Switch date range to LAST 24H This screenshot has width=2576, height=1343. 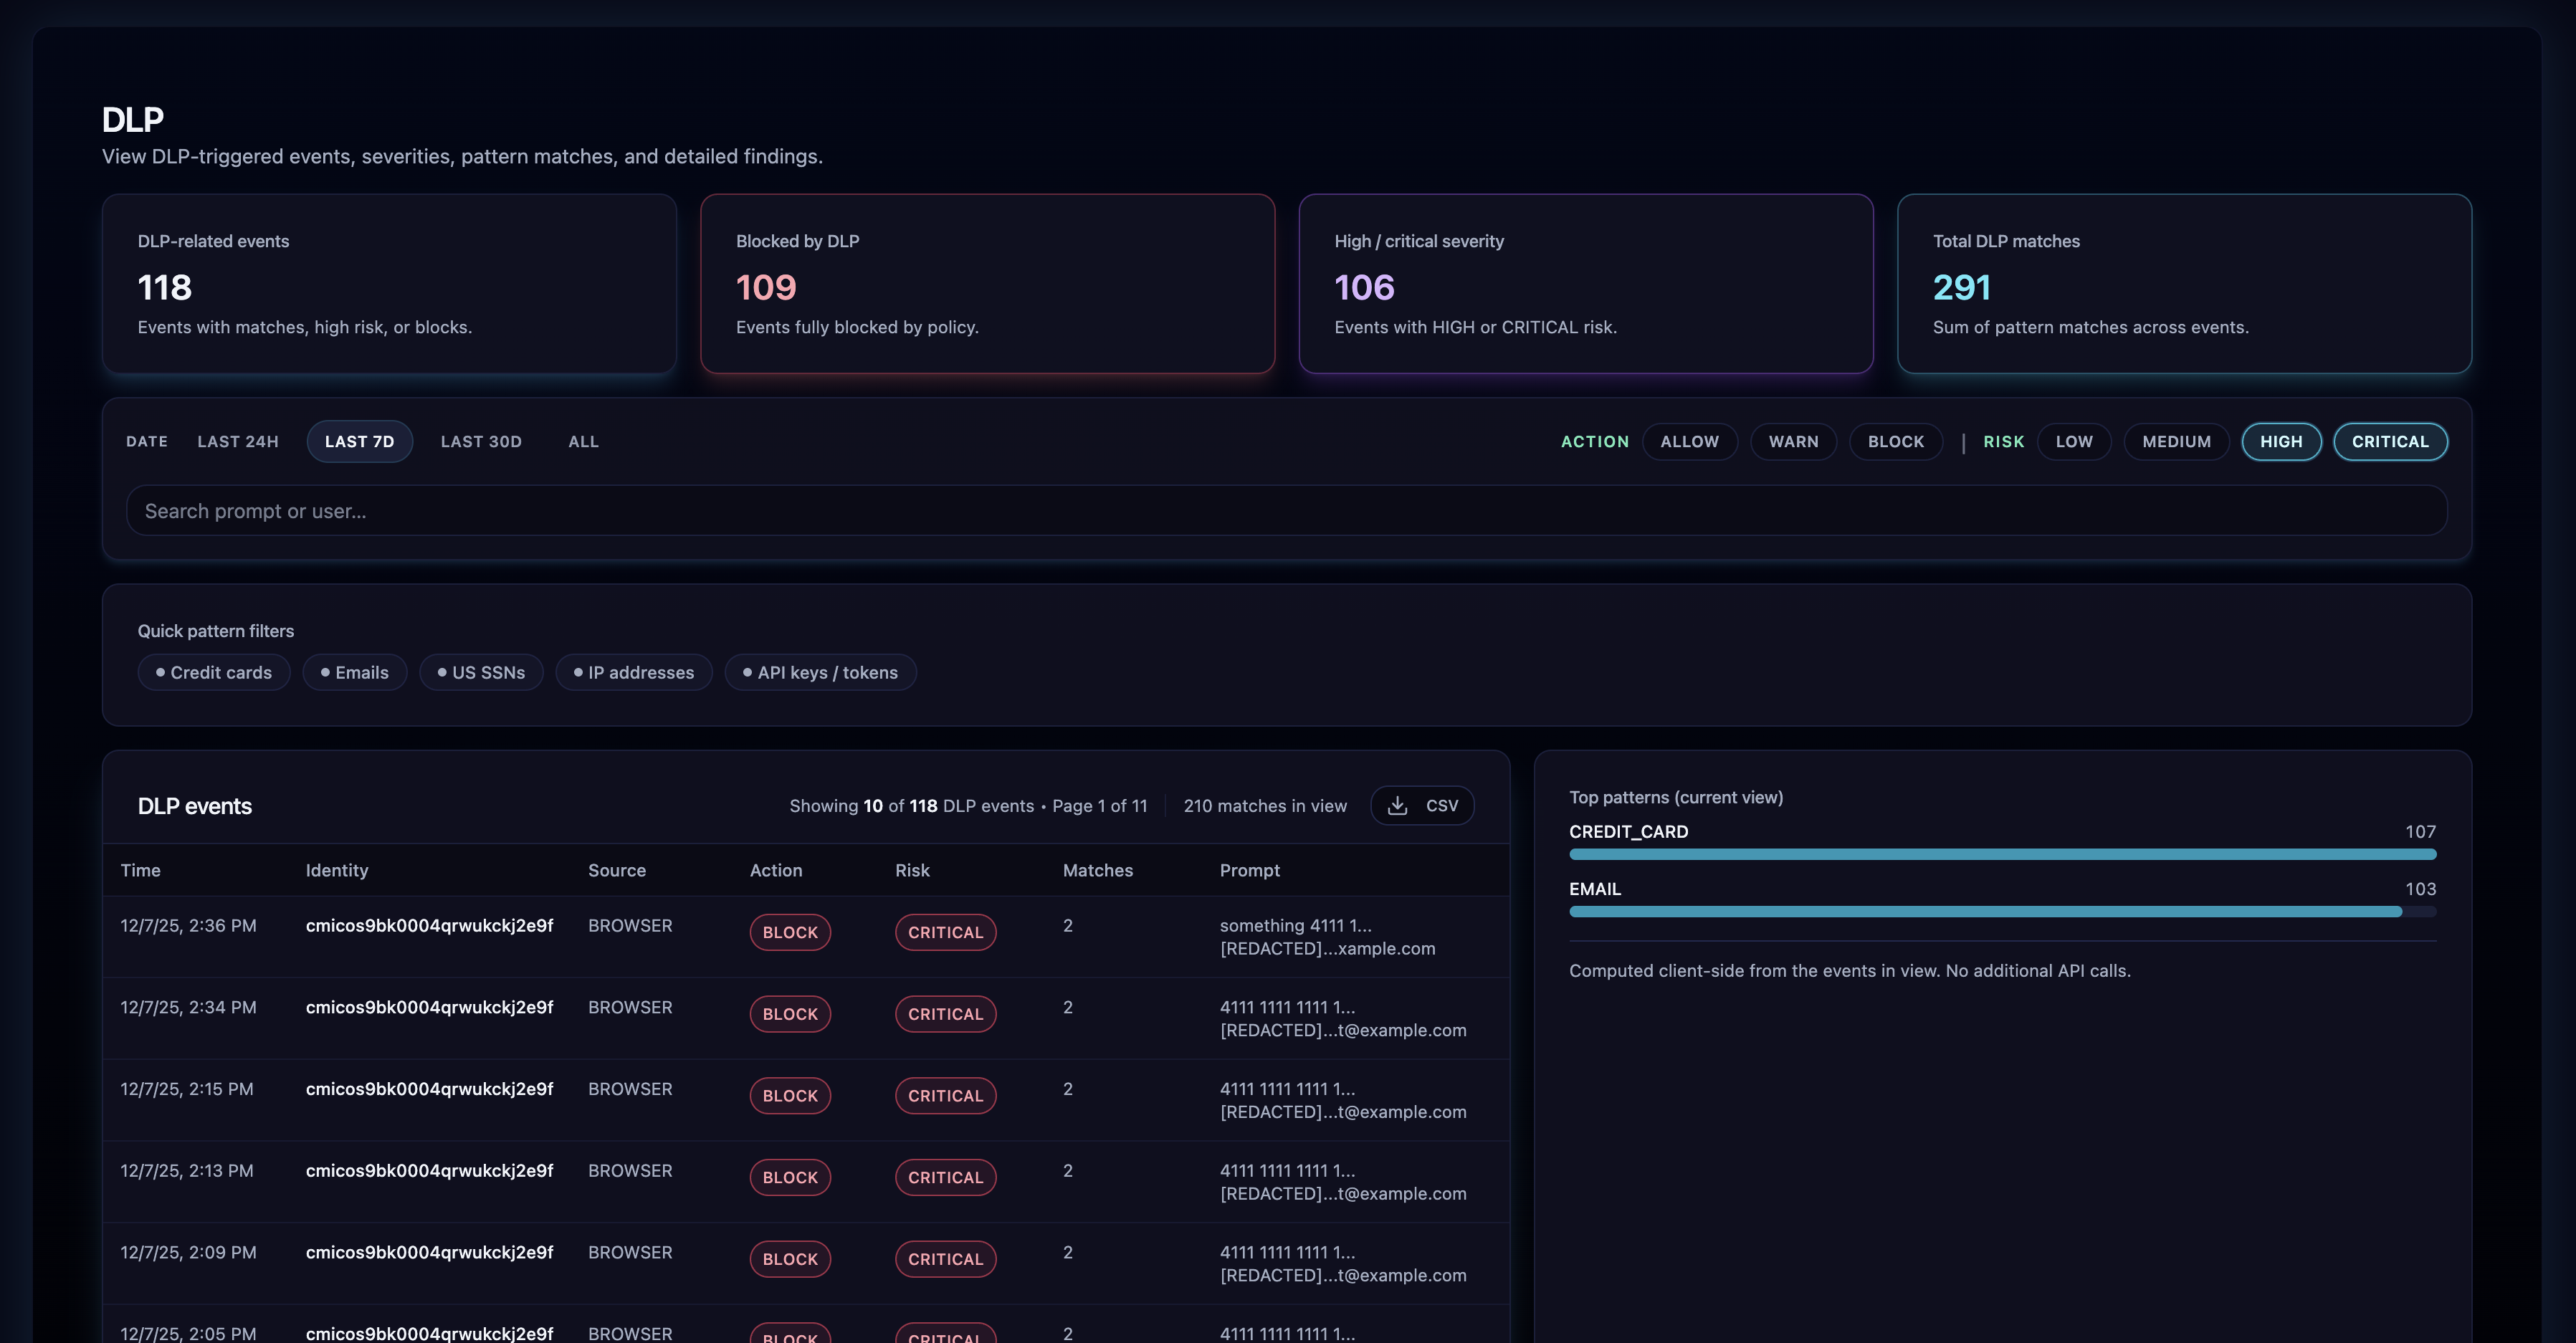237,441
